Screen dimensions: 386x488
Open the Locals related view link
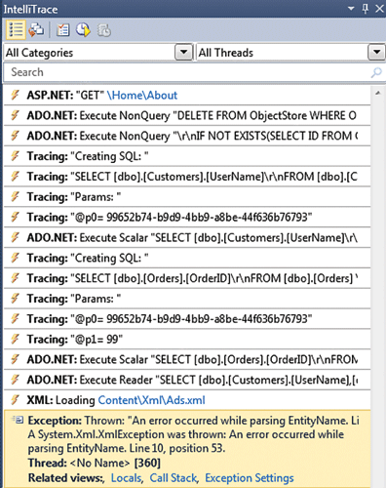point(127,478)
